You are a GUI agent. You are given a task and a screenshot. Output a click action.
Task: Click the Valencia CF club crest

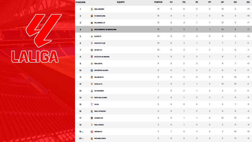click(x=92, y=77)
